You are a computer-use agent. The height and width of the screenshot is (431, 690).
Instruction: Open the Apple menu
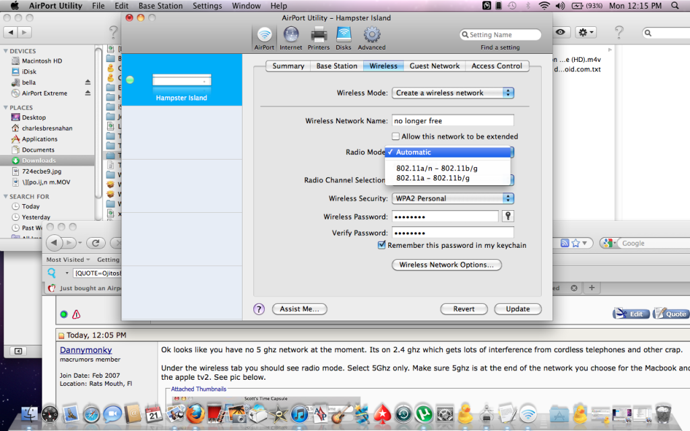click(15, 5)
